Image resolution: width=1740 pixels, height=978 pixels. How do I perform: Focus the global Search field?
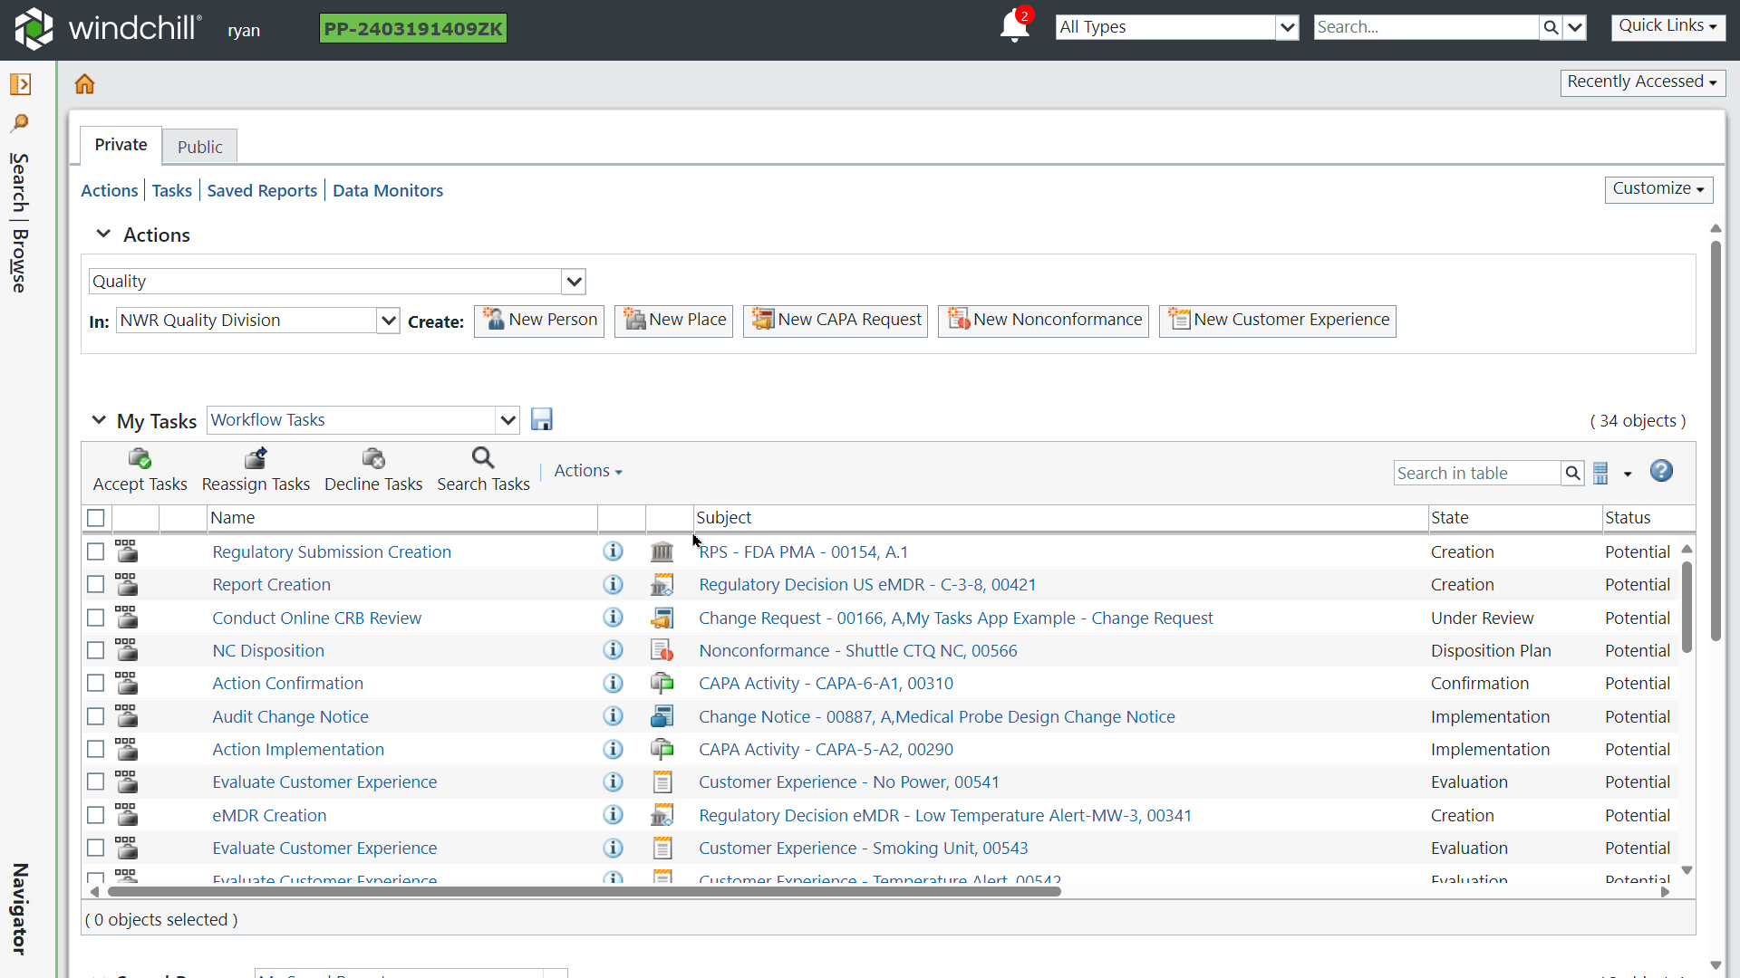coord(1426,27)
